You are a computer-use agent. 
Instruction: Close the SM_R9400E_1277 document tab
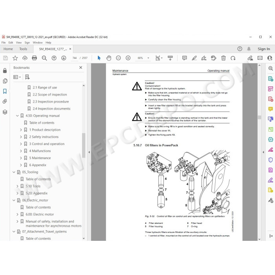(70, 49)
